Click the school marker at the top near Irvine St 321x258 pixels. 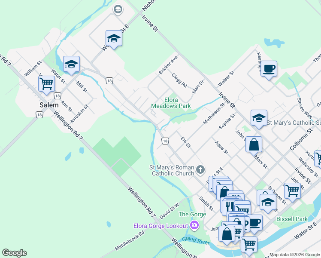(114, 39)
